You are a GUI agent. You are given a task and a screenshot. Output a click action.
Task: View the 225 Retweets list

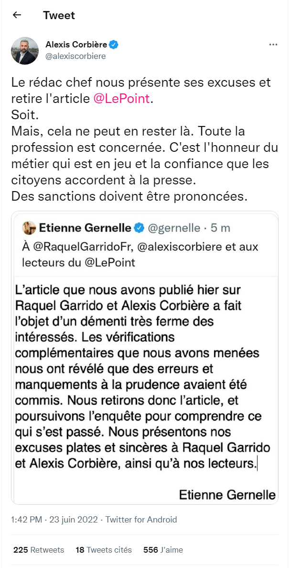coord(39,550)
